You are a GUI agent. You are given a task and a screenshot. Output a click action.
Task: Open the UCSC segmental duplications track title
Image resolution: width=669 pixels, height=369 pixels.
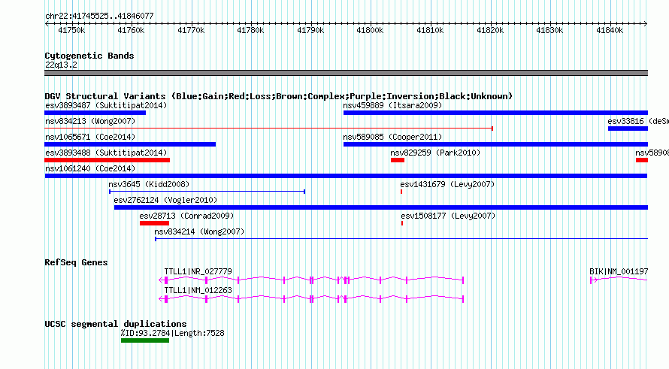116,324
